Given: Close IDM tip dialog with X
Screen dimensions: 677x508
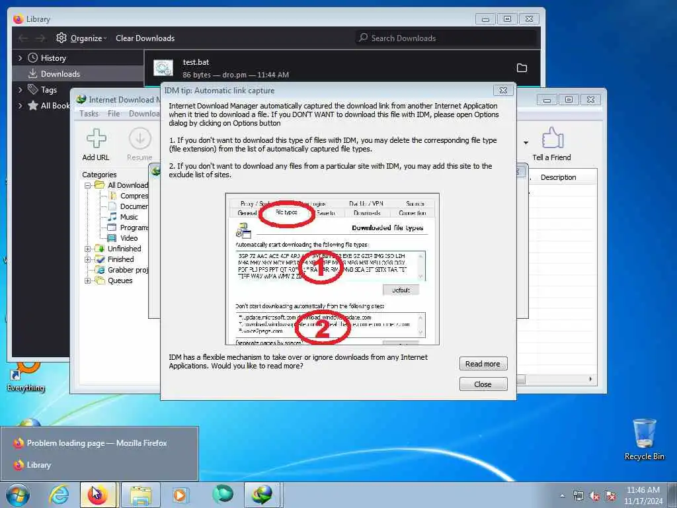Looking at the screenshot, I should 503,90.
